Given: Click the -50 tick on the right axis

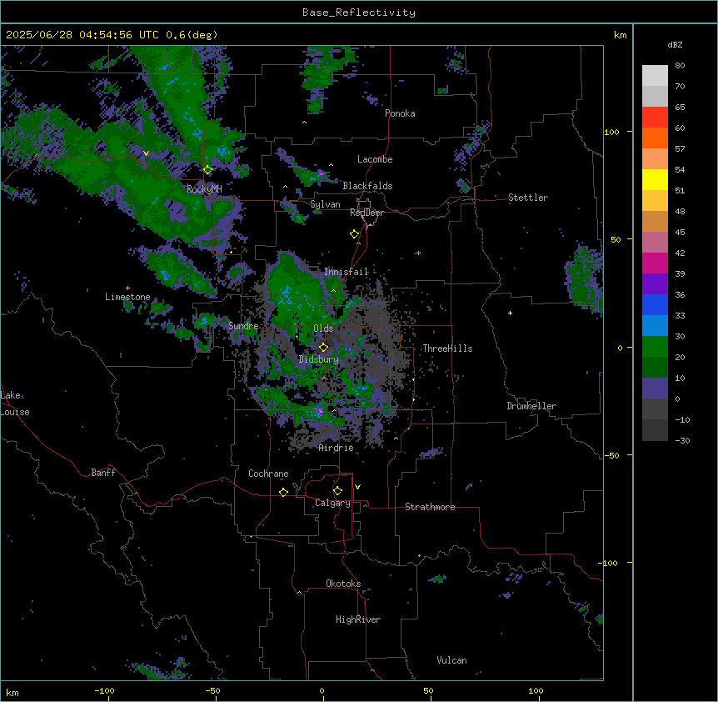Looking at the screenshot, I should [x=611, y=455].
